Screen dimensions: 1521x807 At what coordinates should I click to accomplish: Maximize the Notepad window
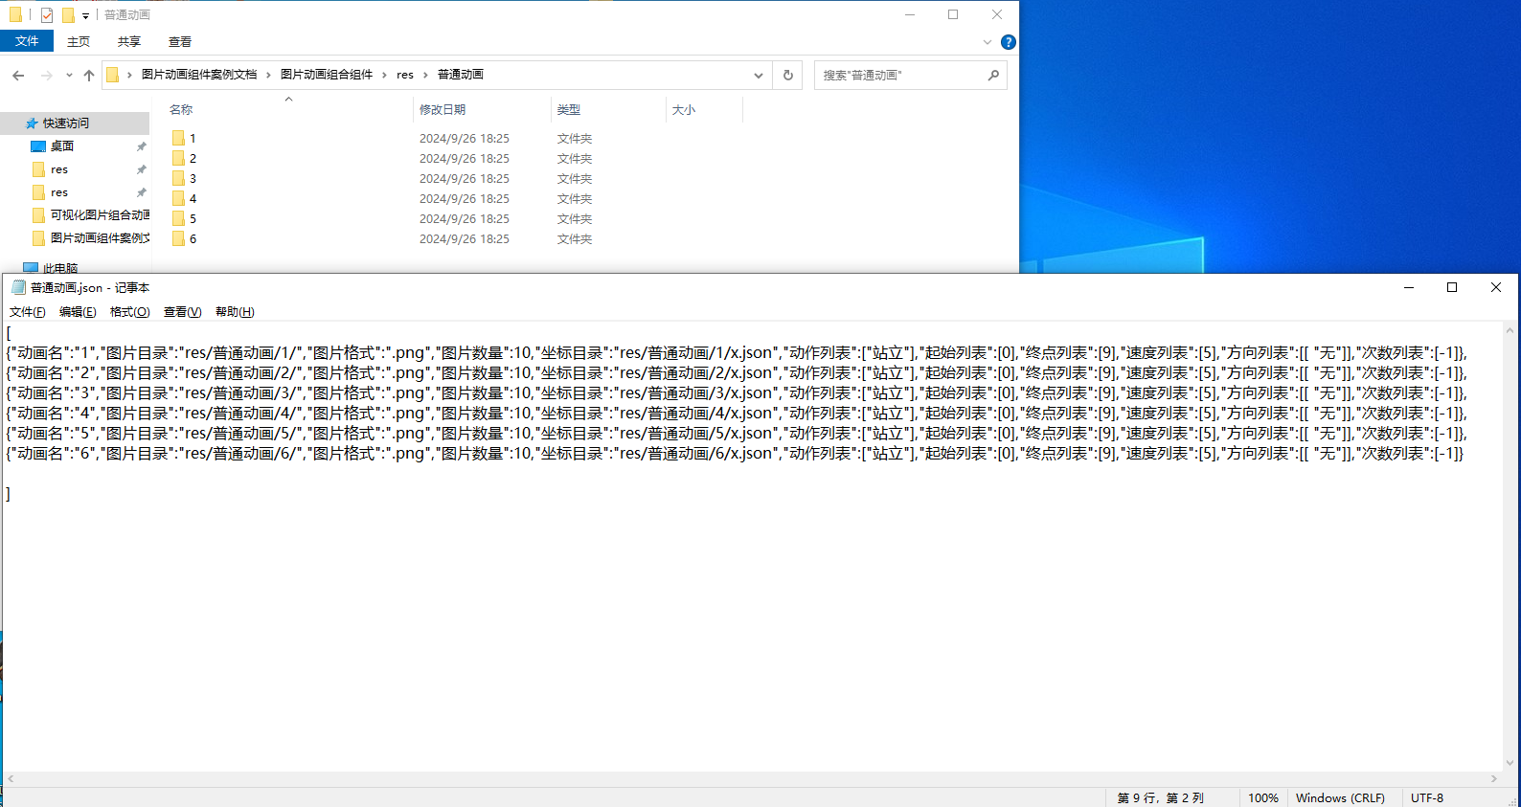(1452, 287)
